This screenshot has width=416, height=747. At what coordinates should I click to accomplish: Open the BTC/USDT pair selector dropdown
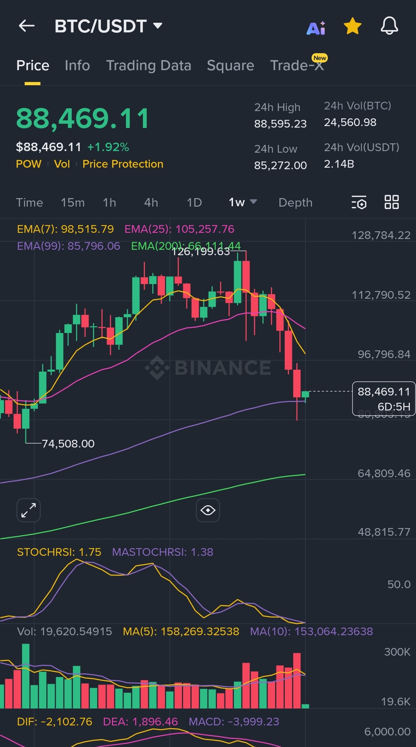point(108,26)
